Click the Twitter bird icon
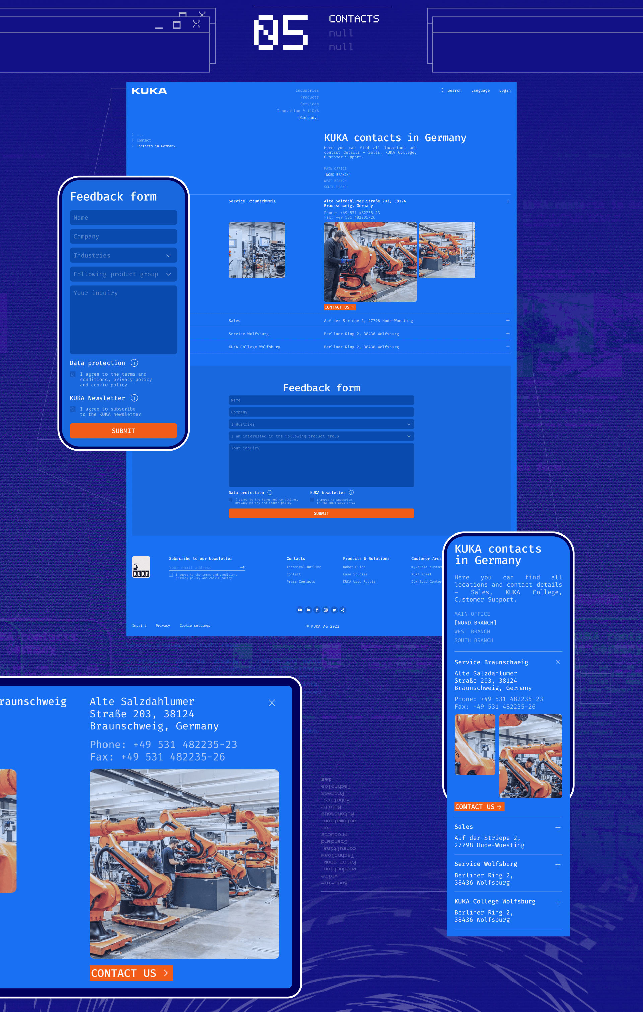This screenshot has height=1012, width=643. click(x=334, y=610)
